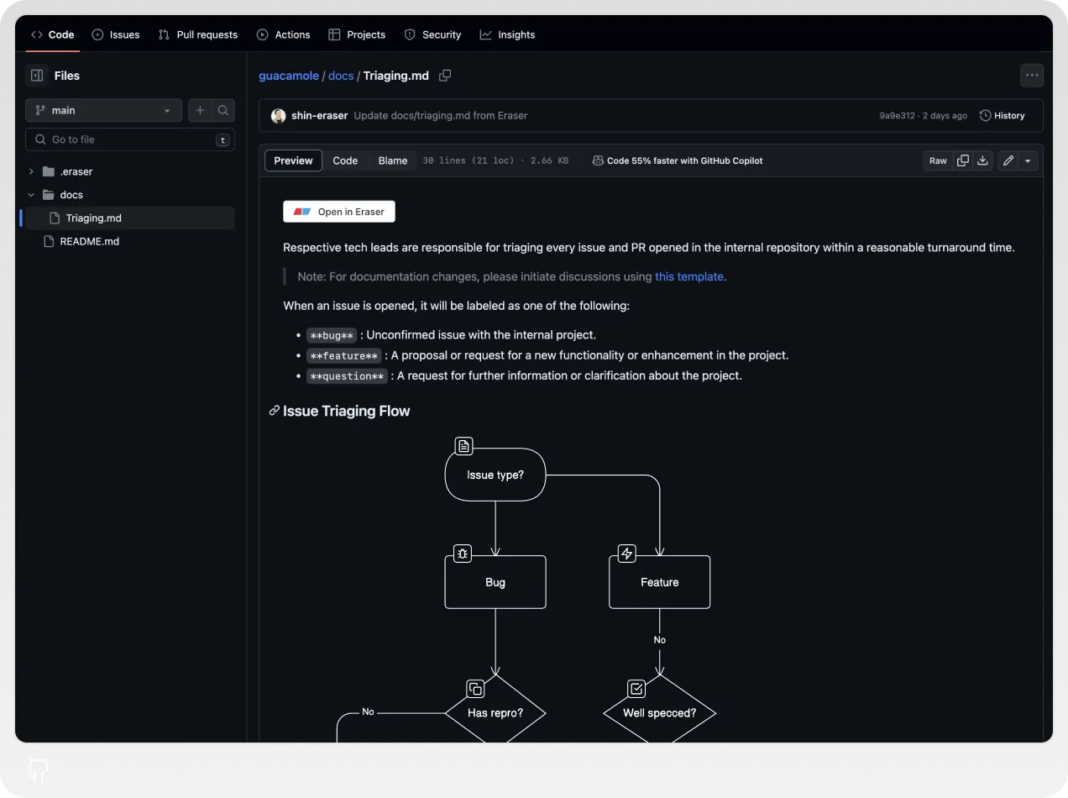Open the Security tab
Viewport: 1068px width, 798px height.
pos(432,34)
